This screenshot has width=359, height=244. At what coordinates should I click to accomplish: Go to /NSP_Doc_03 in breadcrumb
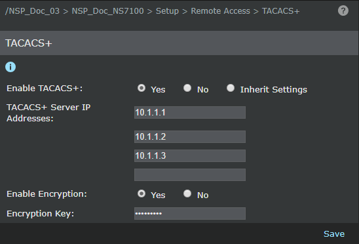(32, 11)
